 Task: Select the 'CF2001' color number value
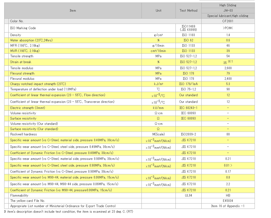point(228,21)
